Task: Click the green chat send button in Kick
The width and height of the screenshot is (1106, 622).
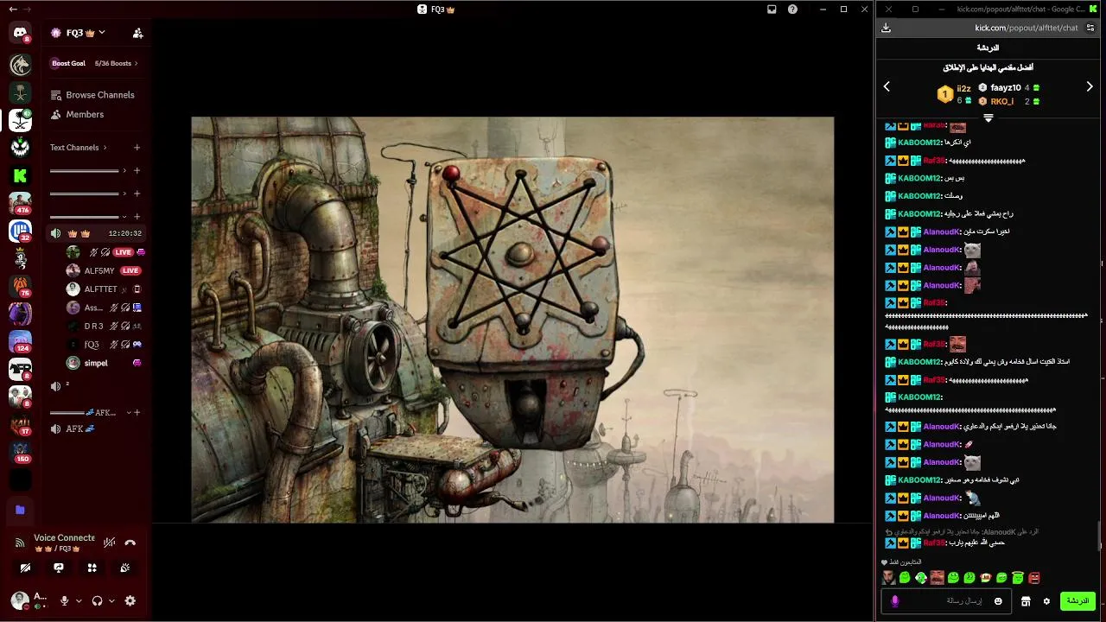Action: pos(1077,600)
